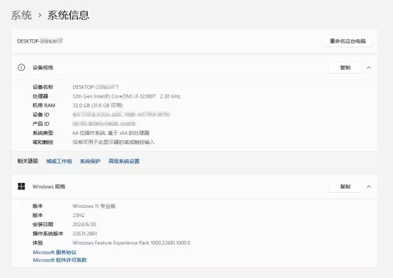Click the info icon beside 设备规格
The width and height of the screenshot is (393, 278).
click(22, 68)
